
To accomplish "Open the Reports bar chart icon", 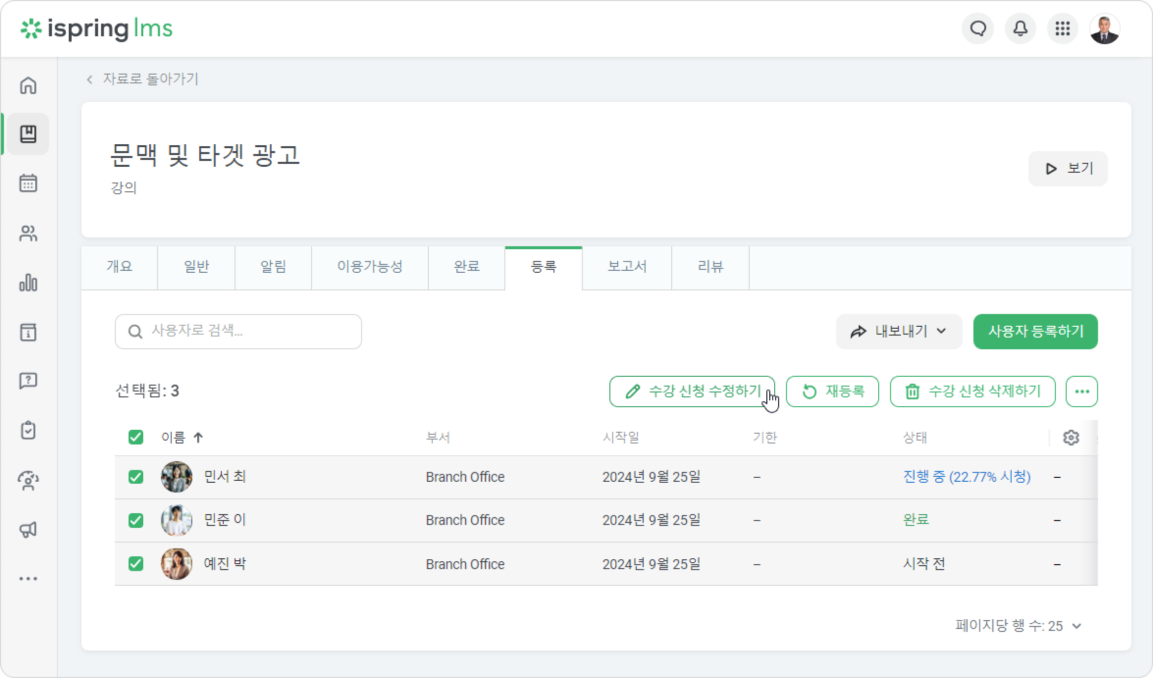I will click(28, 283).
